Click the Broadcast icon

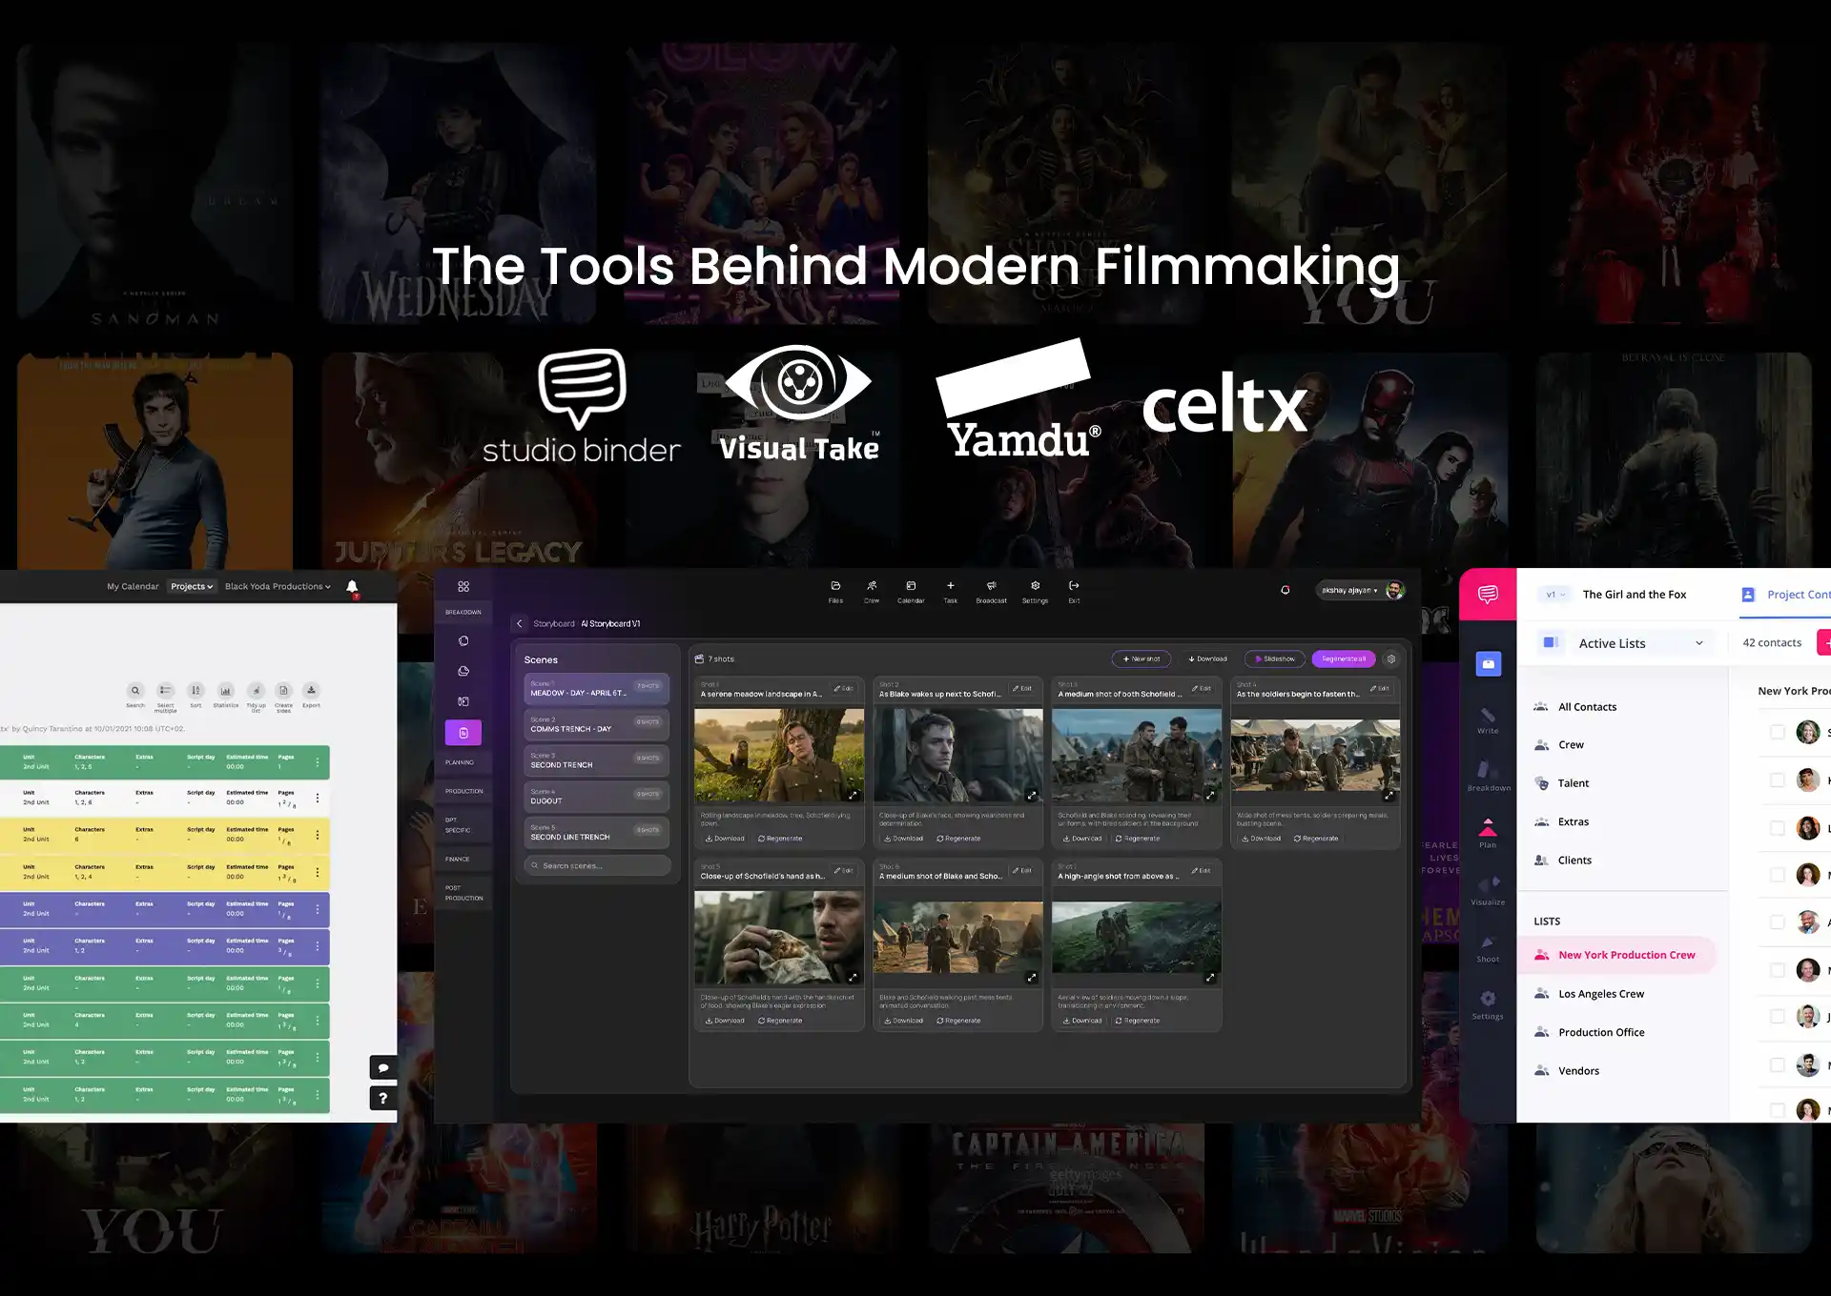click(x=992, y=589)
